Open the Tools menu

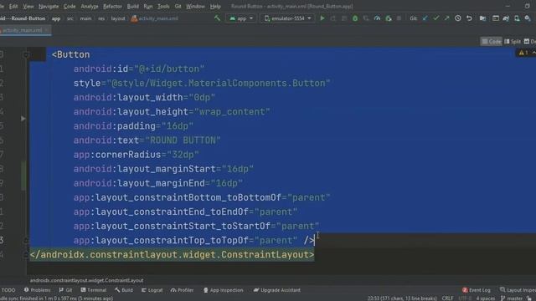(x=163, y=6)
